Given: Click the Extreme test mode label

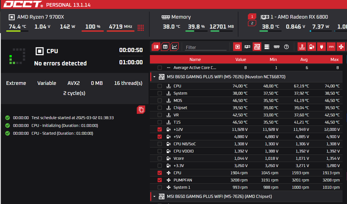Looking at the screenshot, I should click(x=16, y=83).
